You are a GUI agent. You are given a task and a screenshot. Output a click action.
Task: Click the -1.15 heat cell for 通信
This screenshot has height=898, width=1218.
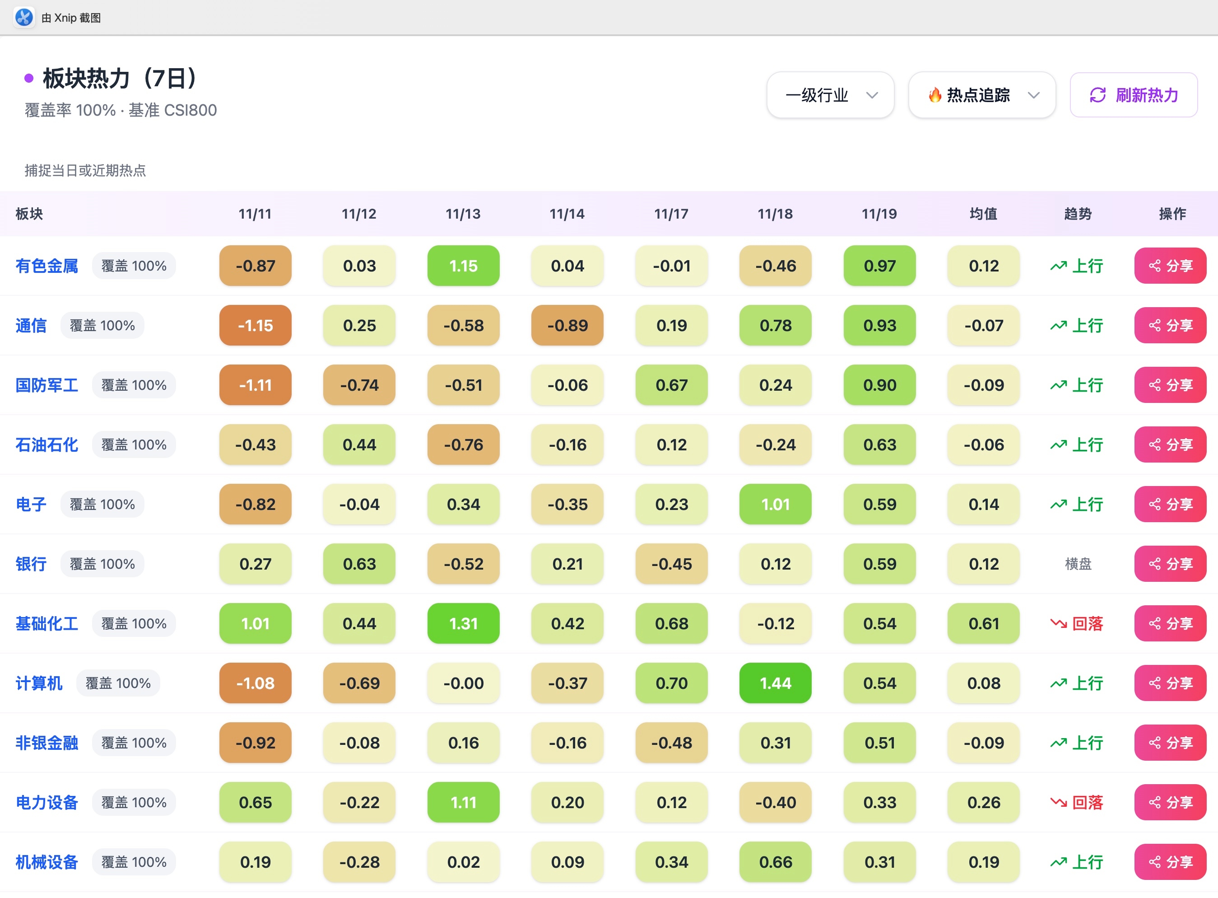tap(256, 326)
